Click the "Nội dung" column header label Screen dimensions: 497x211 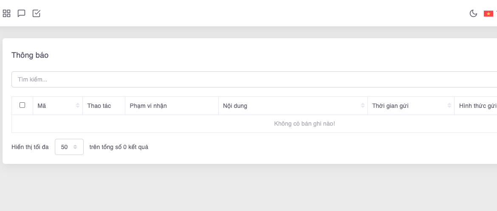click(x=235, y=106)
